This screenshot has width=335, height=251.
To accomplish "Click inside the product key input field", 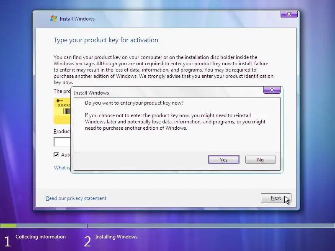I will tap(62, 142).
